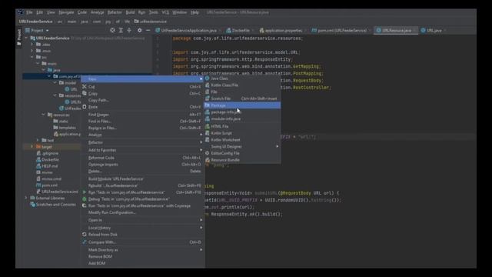Choose Local History from context menu

(143, 228)
